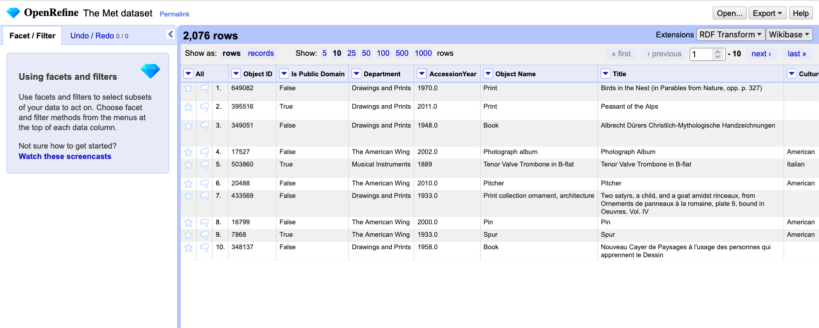819x328 pixels.
Task: Flag row 9 Spur
Action: (x=205, y=235)
